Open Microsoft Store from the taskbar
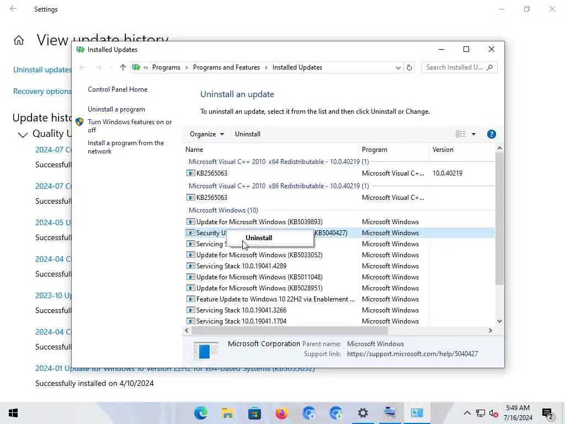 [x=255, y=413]
